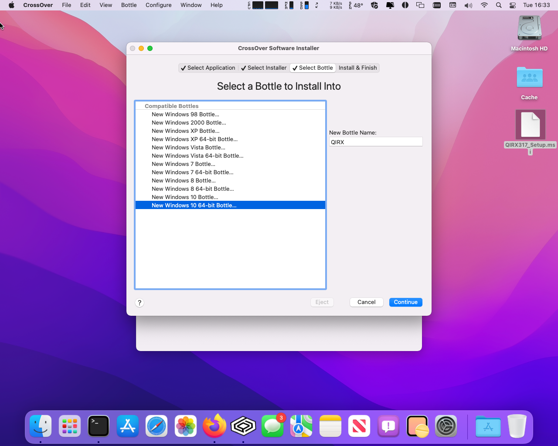Open Messages with 3 unread badge

click(x=272, y=426)
